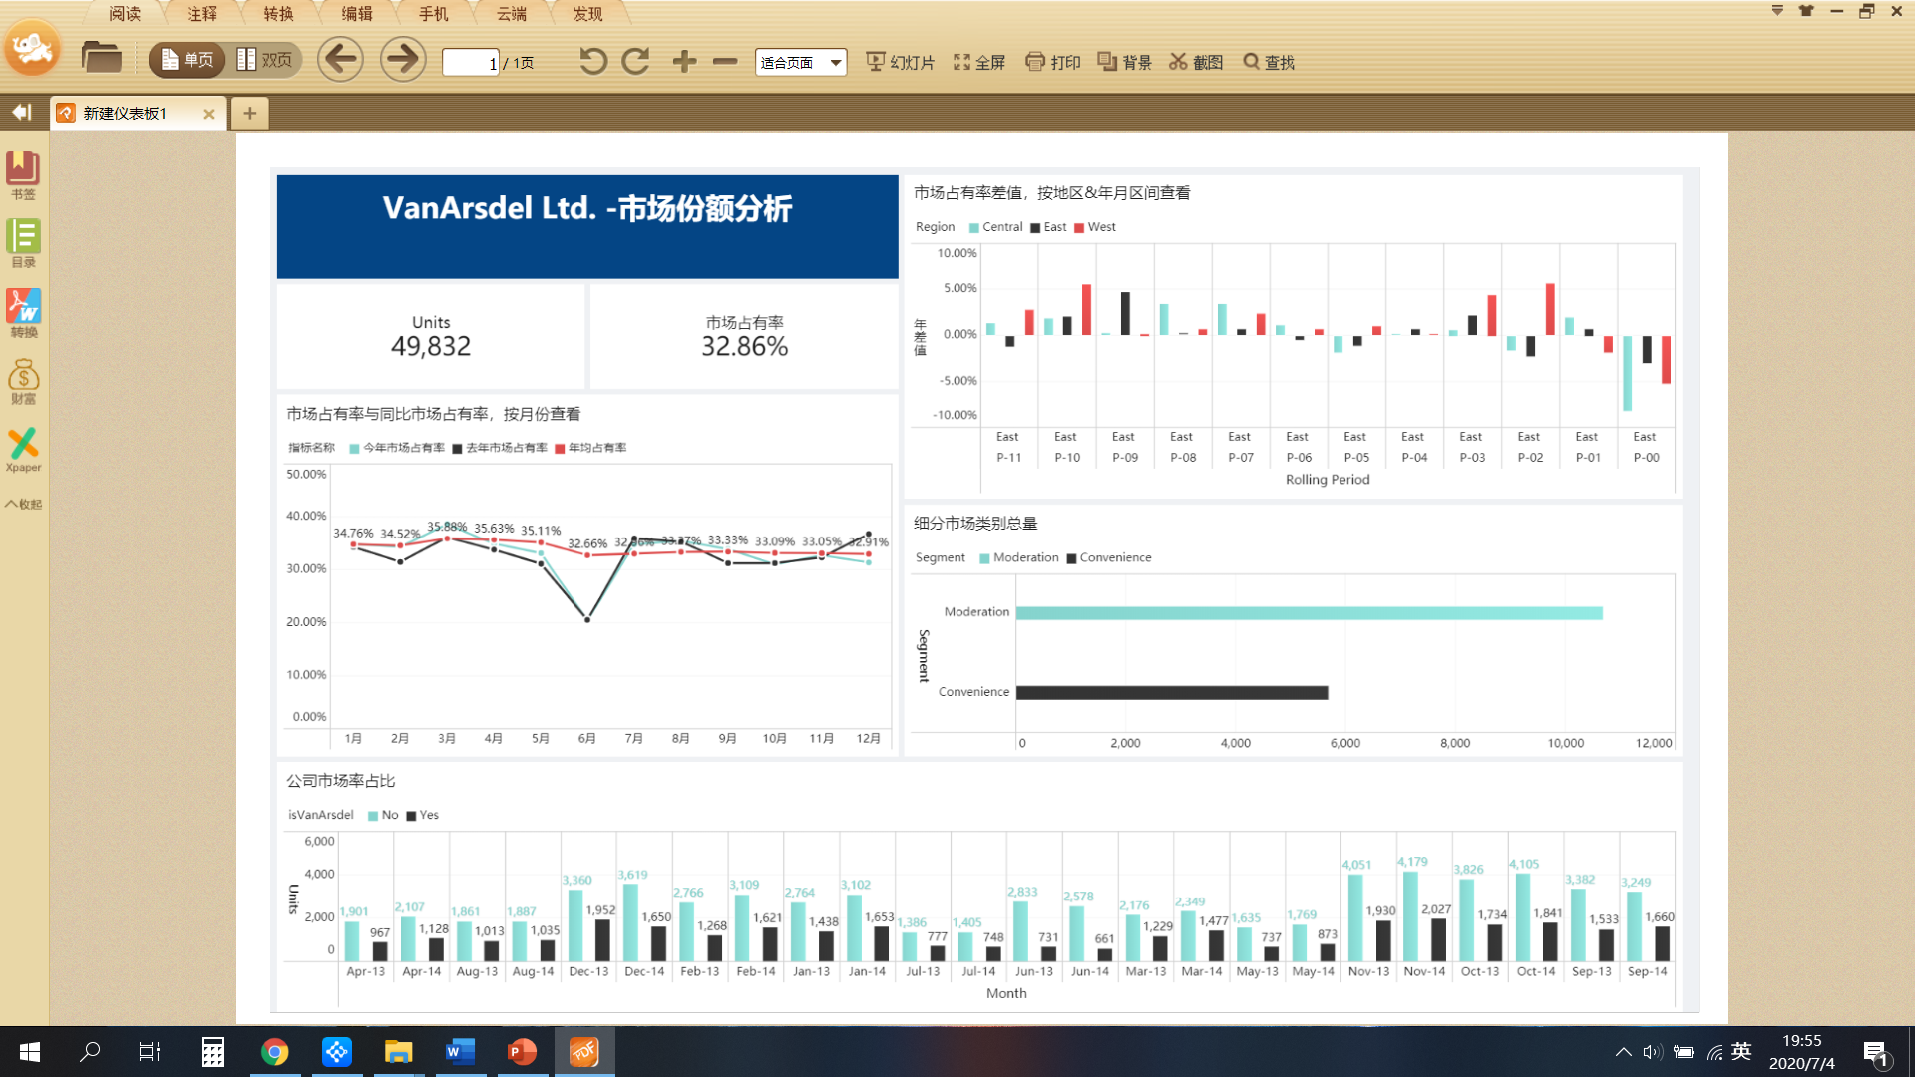Rotate page counterclockwise
The width and height of the screenshot is (1915, 1077).
coord(592,62)
